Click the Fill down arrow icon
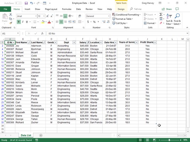190x142 pixels. point(161,19)
